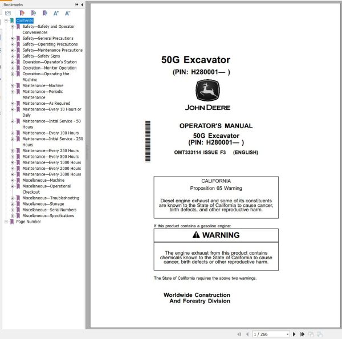This screenshot has width=342, height=339.
Task: Collapse the Bookmarks panel with left arrow
Action: (x=82, y=5)
